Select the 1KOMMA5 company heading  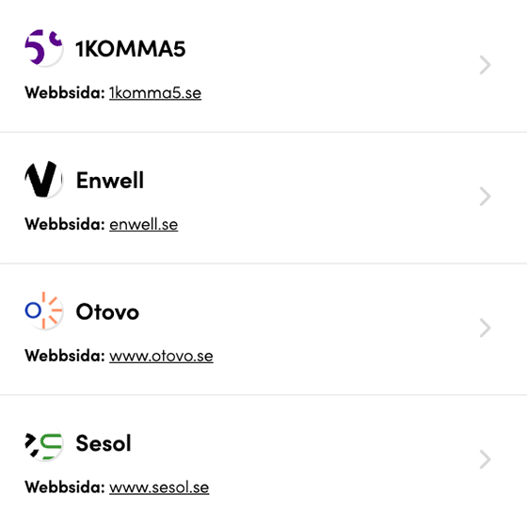pos(131,49)
